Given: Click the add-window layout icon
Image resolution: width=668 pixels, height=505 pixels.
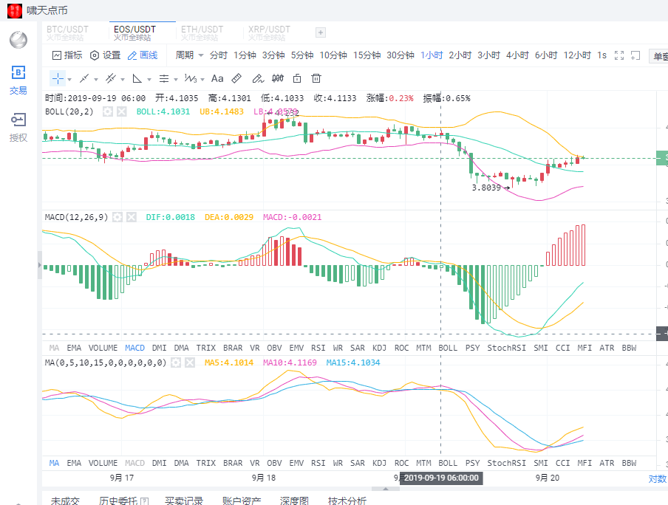Looking at the screenshot, I should click(x=635, y=55).
